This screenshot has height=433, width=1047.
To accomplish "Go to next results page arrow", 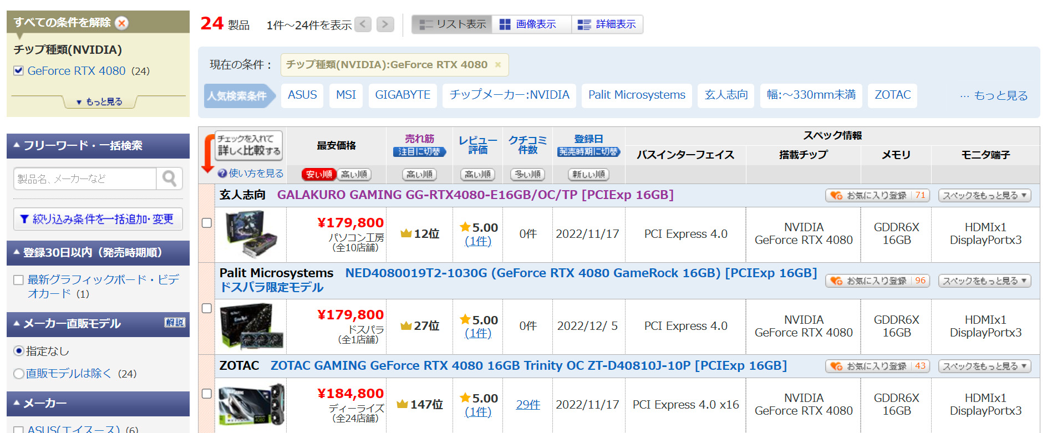I will [385, 24].
